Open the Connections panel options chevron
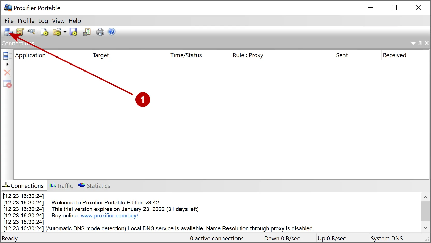Image resolution: width=431 pixels, height=243 pixels. (x=413, y=43)
